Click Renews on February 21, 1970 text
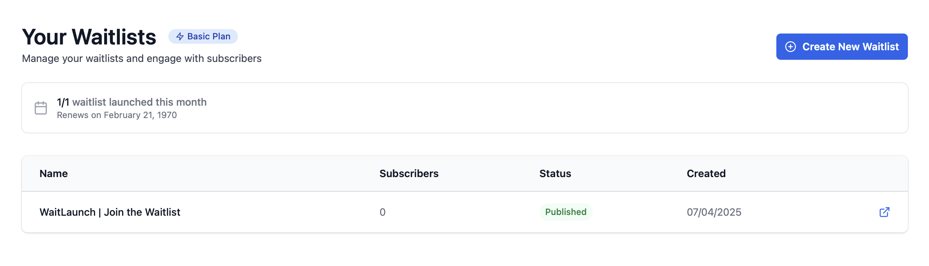Viewport: 929px width, 266px height. 117,115
